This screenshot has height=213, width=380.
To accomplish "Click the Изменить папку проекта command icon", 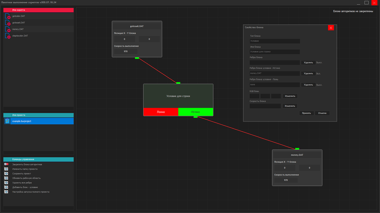I will tap(6, 169).
